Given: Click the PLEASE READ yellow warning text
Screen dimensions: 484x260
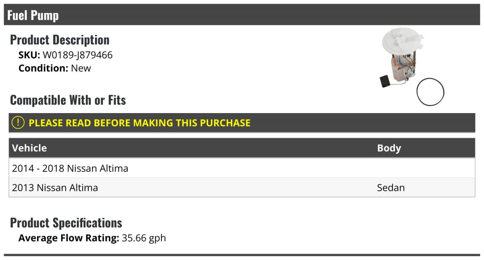Looking at the screenshot, I should pyautogui.click(x=140, y=123).
